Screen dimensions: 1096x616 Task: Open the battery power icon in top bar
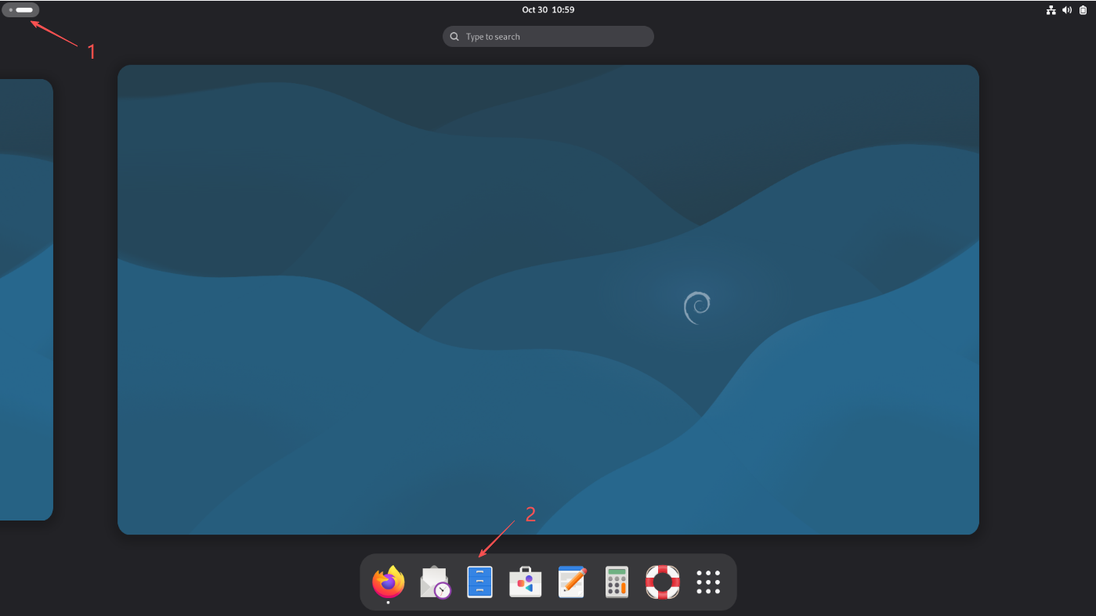click(1083, 10)
